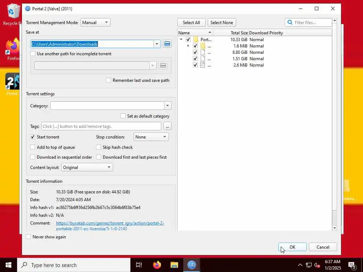Screen dimensions: 363x272
Task: Click the up arrow of right scrollbar
Action: [335, 21]
